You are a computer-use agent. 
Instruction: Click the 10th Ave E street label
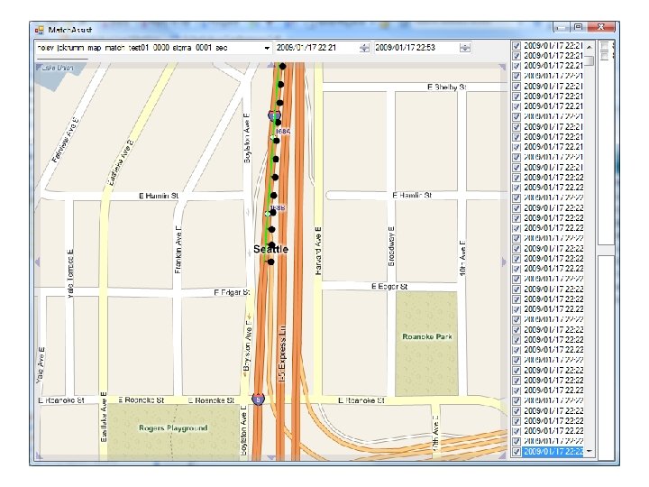pos(462,258)
